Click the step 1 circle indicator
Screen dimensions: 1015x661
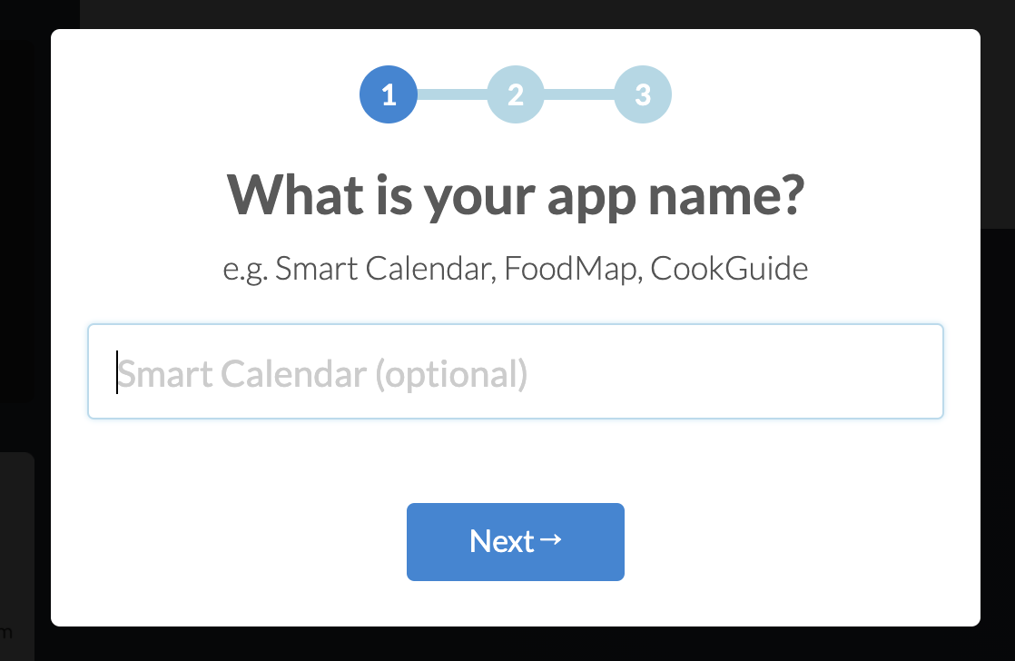[x=389, y=94]
